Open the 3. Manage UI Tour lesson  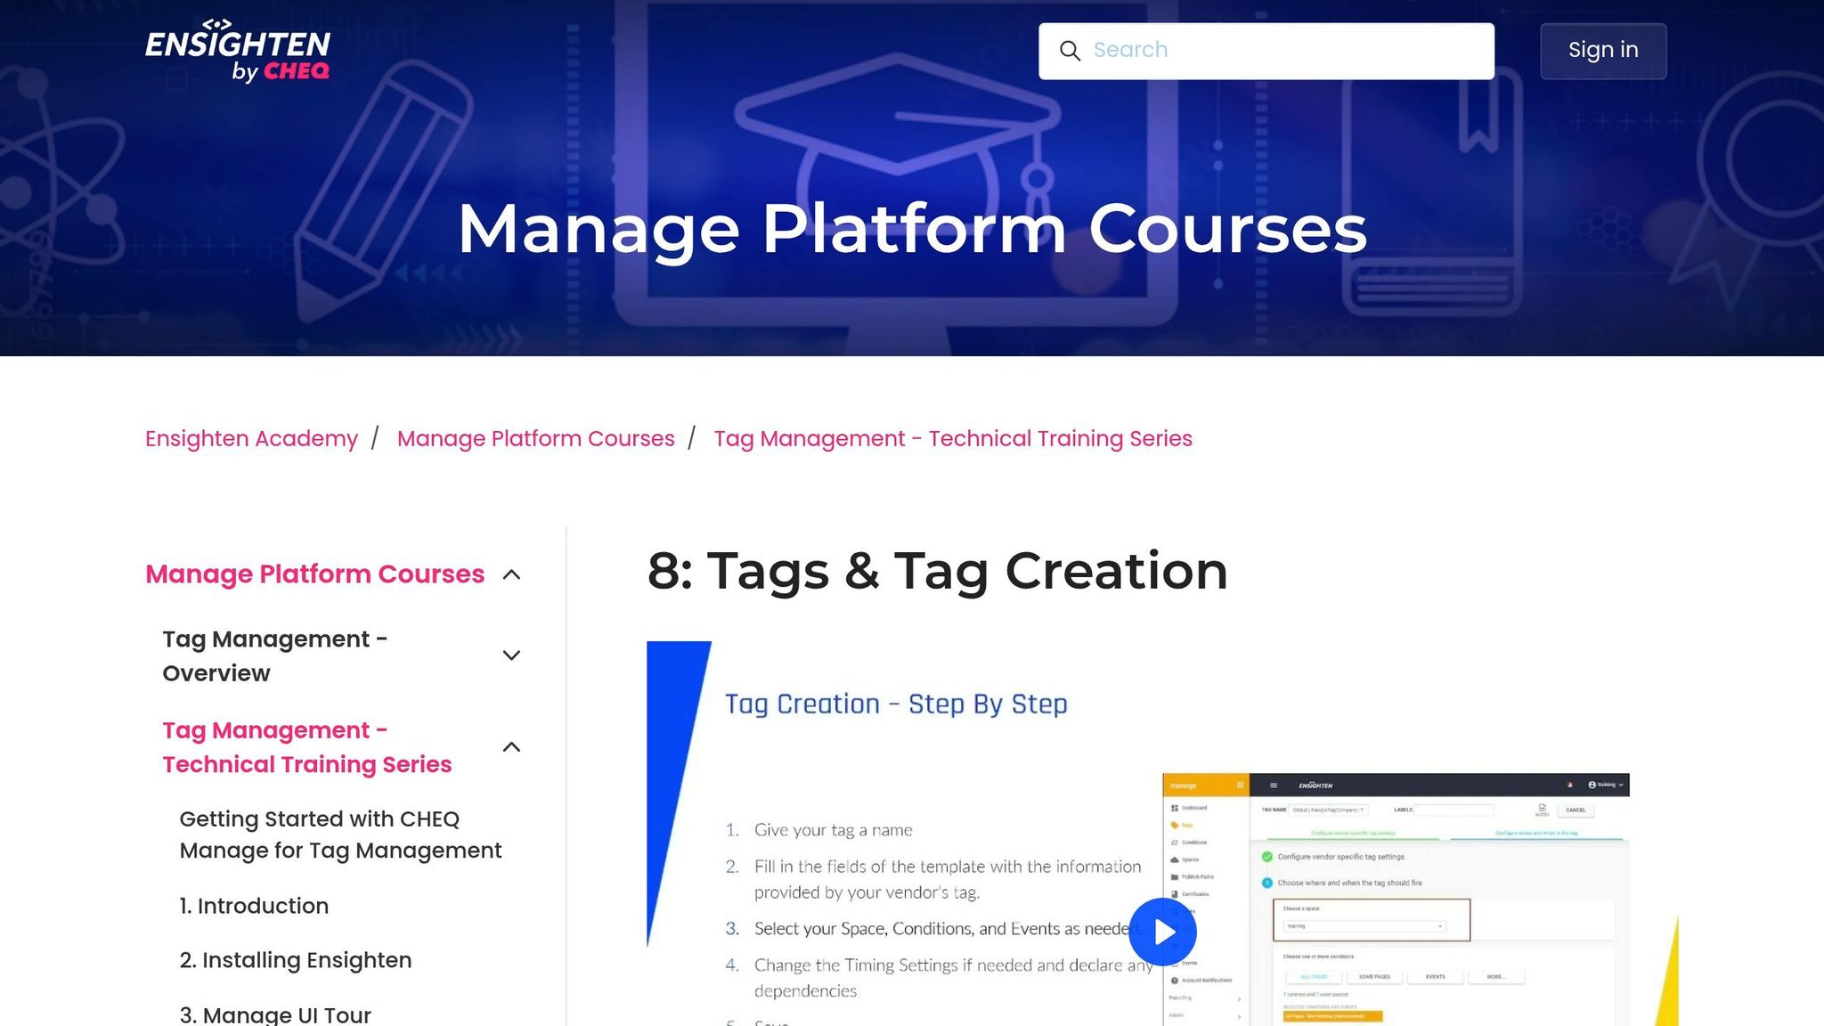(x=275, y=1014)
